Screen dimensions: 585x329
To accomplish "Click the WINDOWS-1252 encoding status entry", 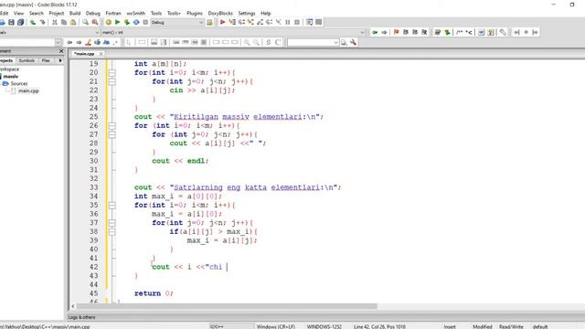I will (324, 326).
